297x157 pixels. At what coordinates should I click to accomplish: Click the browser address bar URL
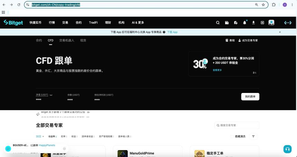(x=56, y=5)
